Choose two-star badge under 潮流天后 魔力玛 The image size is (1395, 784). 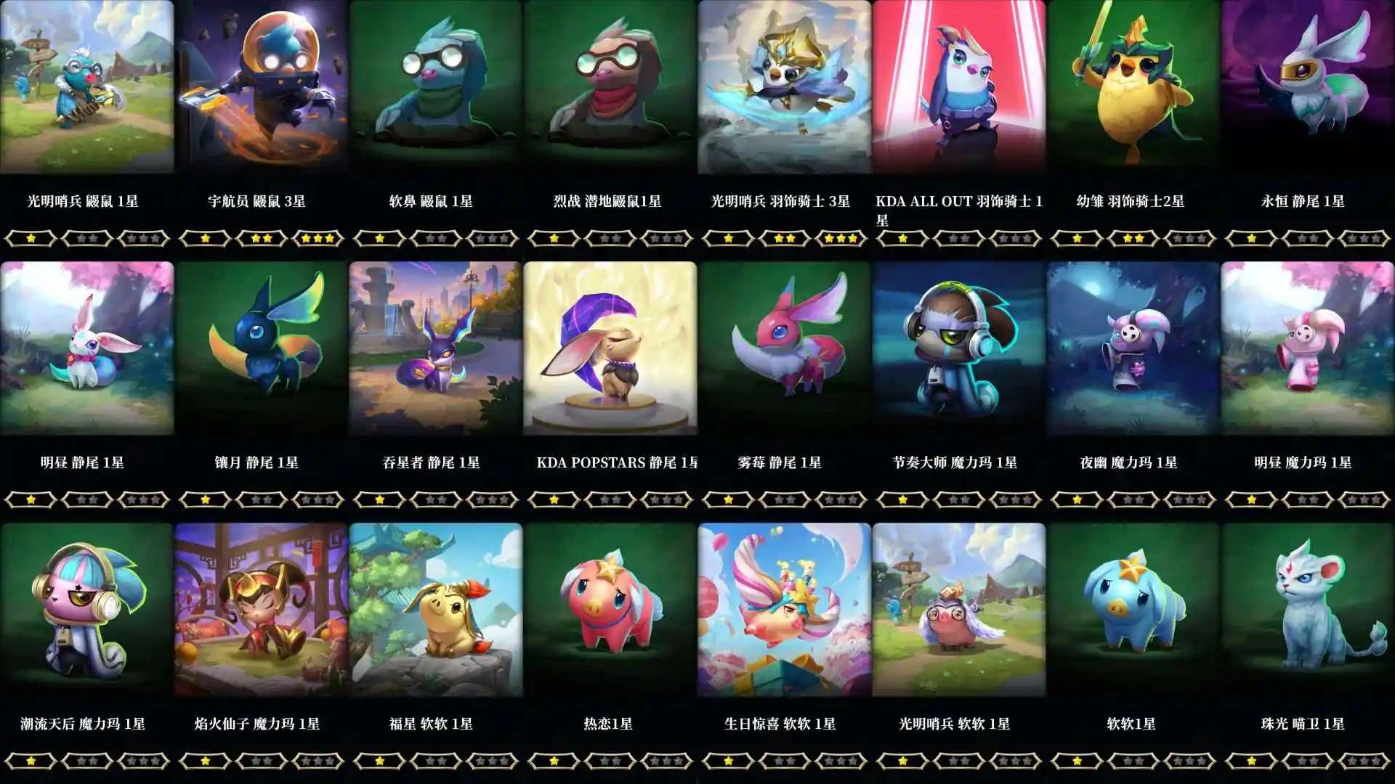coord(87,761)
